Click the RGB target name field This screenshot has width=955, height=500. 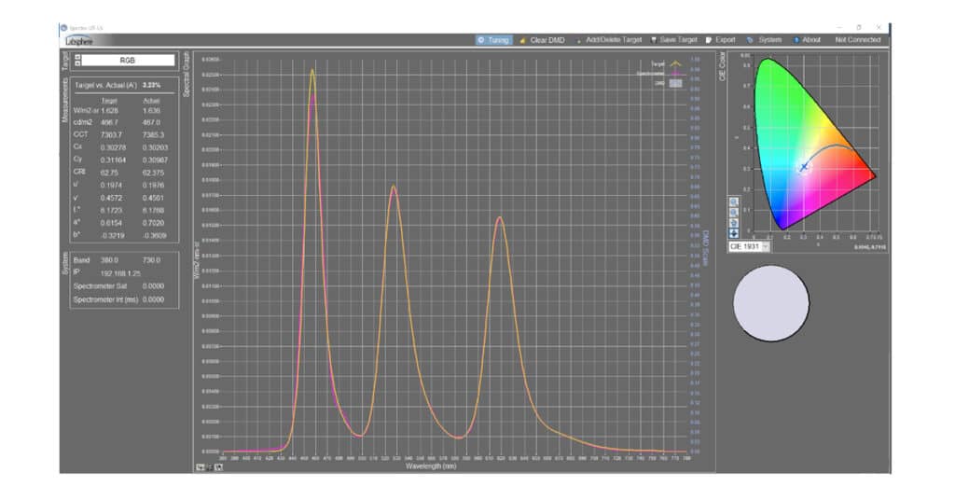tap(128, 61)
